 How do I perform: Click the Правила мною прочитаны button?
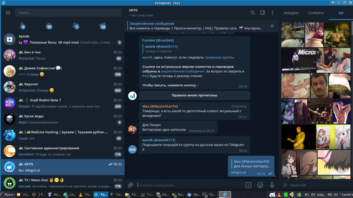[x=194, y=95]
